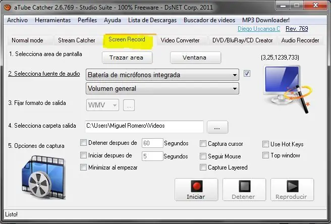This screenshot has width=331, height=224.
Task: Check Minimizar al empezar
Action: point(83,167)
